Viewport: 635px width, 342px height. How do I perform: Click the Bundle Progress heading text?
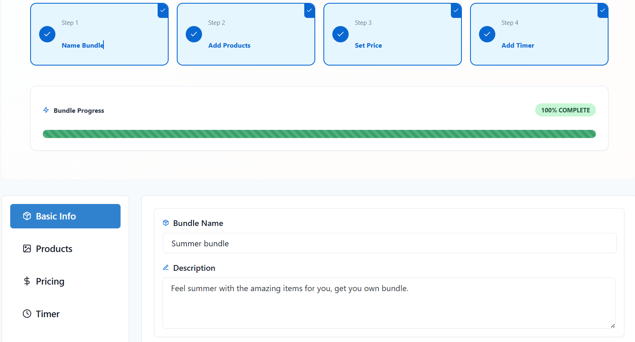click(x=79, y=111)
